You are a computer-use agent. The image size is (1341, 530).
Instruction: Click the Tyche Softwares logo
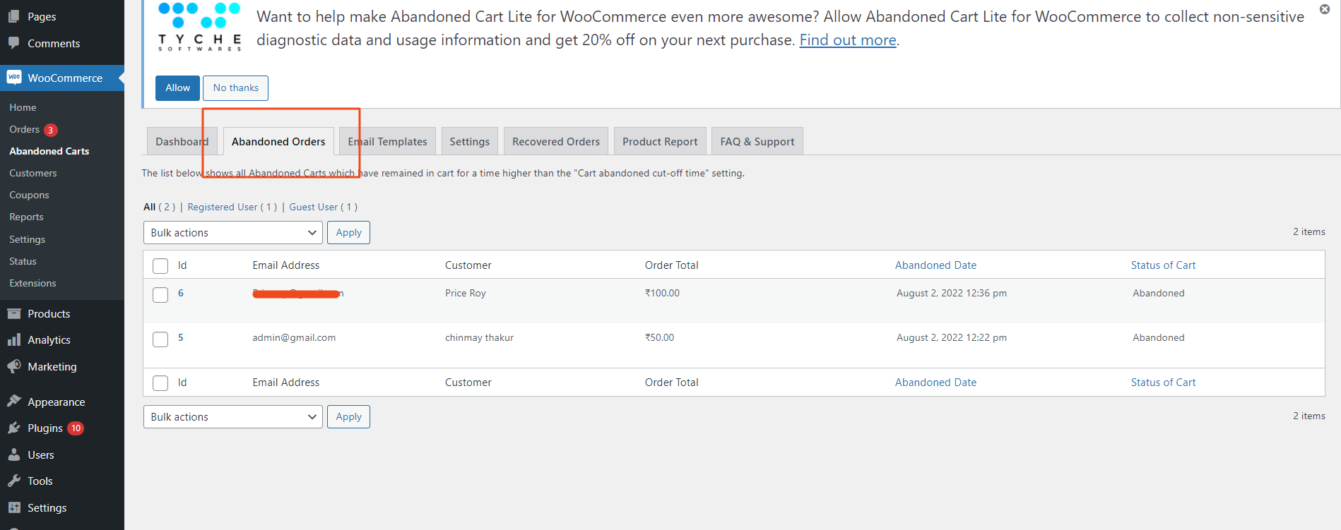(x=200, y=27)
